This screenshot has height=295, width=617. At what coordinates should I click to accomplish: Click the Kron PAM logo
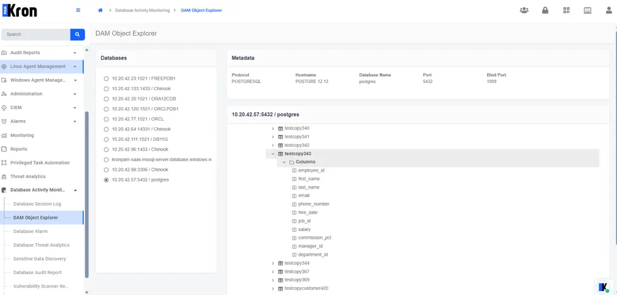20,10
